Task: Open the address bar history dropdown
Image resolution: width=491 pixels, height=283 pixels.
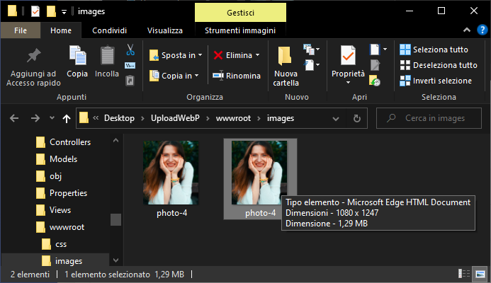Action: coord(336,119)
